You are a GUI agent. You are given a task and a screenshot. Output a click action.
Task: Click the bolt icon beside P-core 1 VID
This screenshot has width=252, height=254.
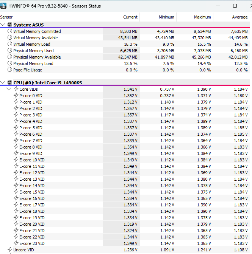pyautogui.click(x=16, y=102)
